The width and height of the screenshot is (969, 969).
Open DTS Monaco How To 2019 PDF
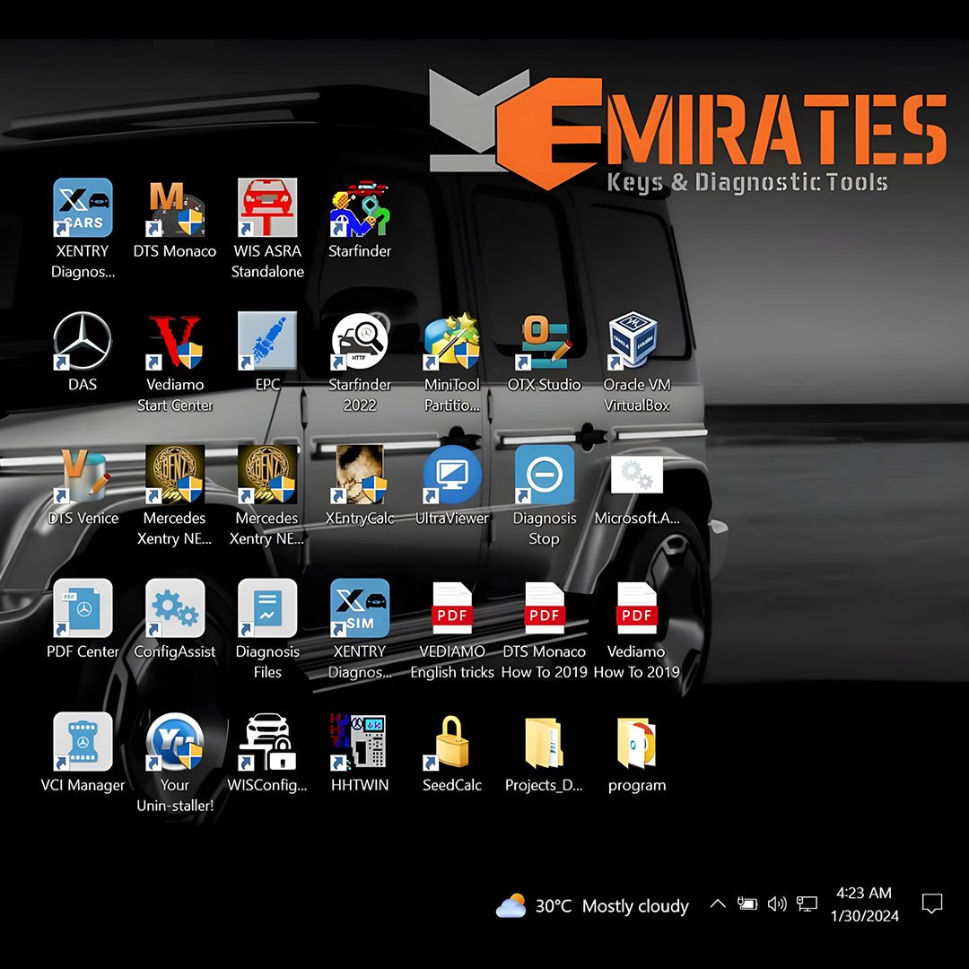(x=545, y=608)
